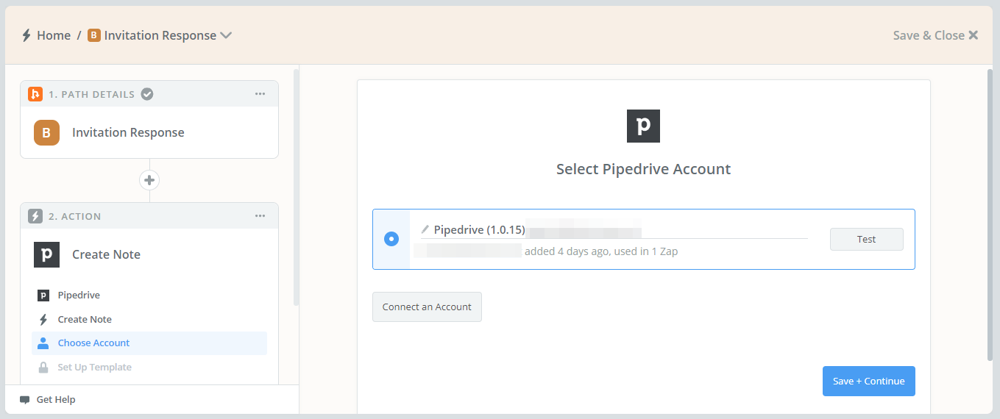This screenshot has height=419, width=1000.
Task: Go to Home breadcrumb link
Action: tap(54, 35)
